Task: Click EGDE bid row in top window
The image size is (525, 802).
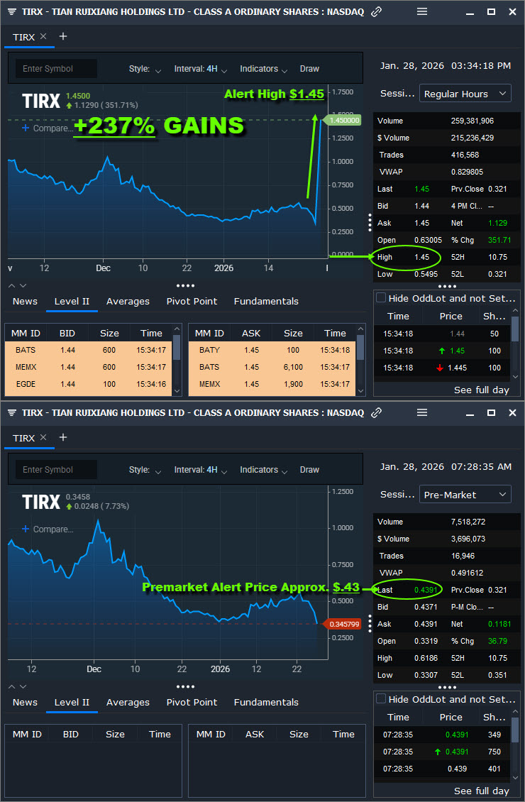Action: (x=89, y=384)
